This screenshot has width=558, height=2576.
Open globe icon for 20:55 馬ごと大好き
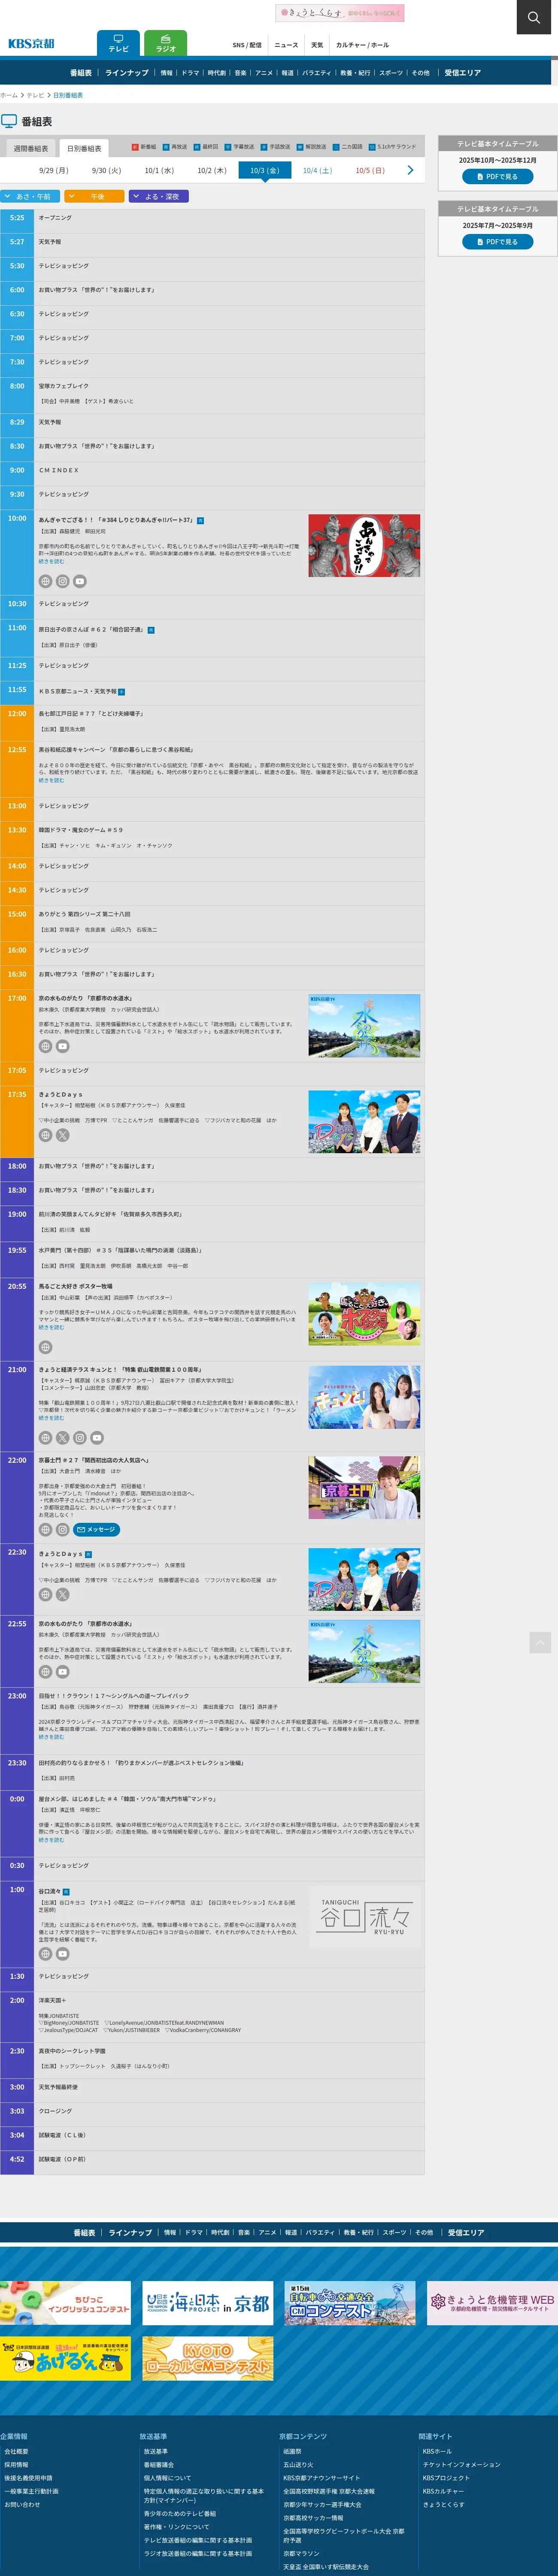click(45, 1347)
